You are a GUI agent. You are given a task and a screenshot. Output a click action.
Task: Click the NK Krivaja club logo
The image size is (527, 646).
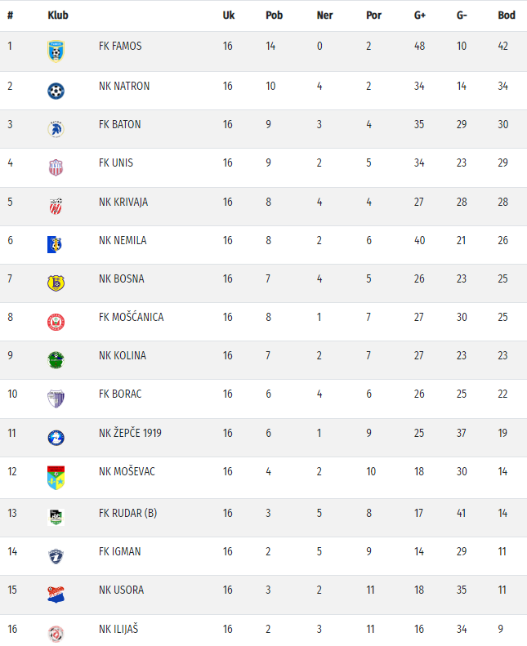tap(56, 206)
